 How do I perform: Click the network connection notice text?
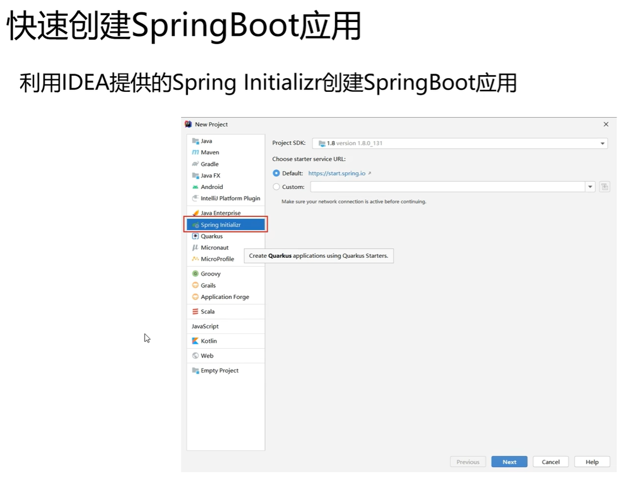coord(354,202)
